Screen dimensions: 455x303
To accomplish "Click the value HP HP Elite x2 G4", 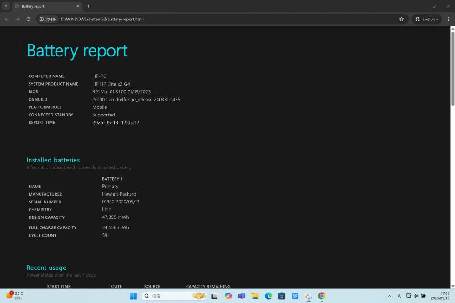I will tap(111, 84).
